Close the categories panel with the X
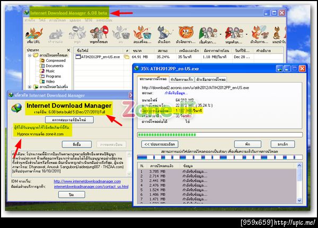This screenshot has width=318, height=228. (68, 50)
